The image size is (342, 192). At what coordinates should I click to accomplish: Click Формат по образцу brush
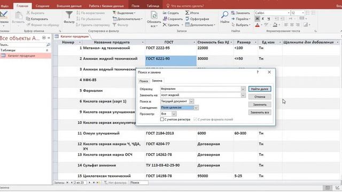(x=43, y=25)
